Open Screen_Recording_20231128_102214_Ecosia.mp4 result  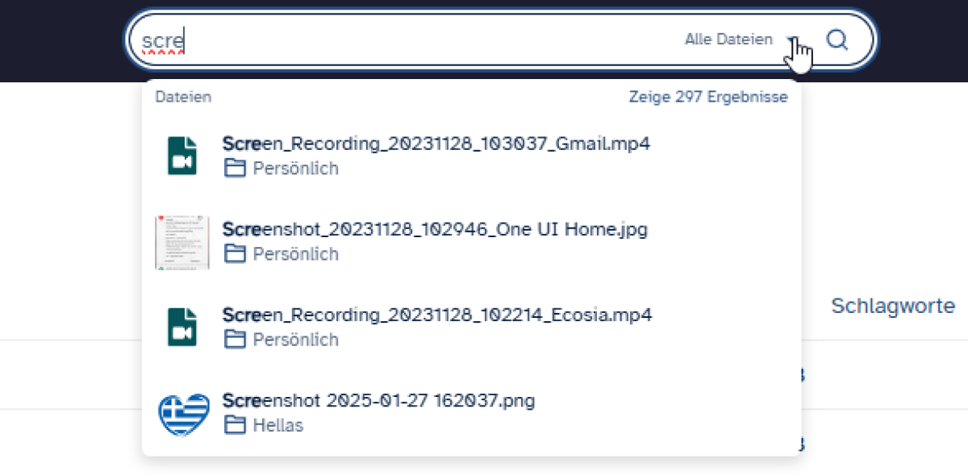click(436, 315)
